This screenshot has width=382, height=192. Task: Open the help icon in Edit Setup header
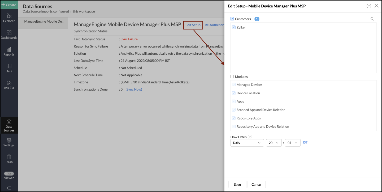point(369,6)
